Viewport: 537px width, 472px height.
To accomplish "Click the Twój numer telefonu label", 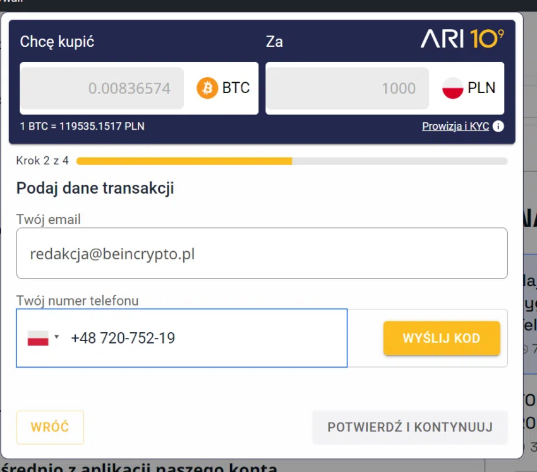I will pos(78,301).
